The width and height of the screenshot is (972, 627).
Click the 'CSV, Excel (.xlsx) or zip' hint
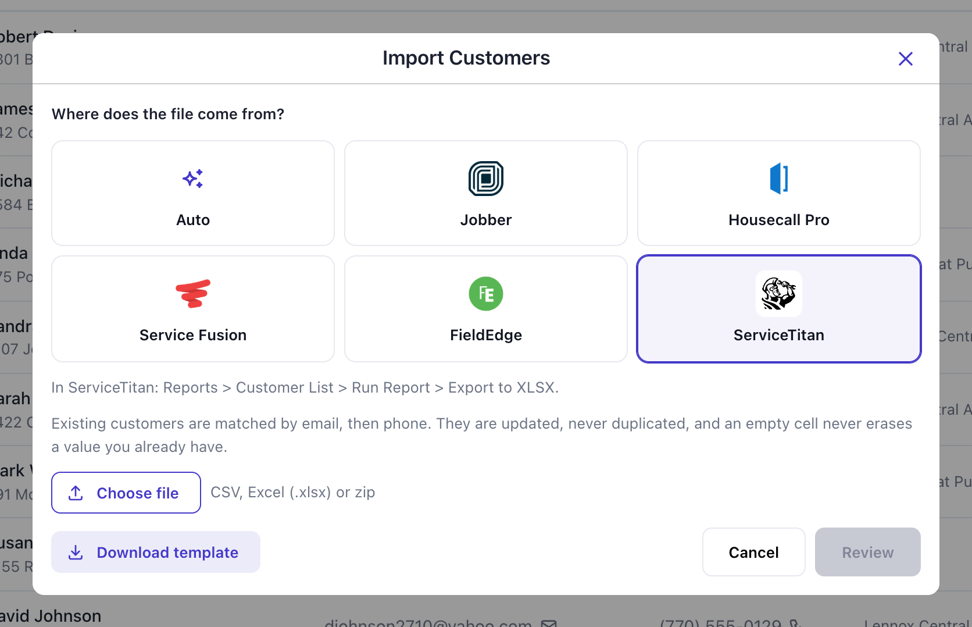(293, 493)
